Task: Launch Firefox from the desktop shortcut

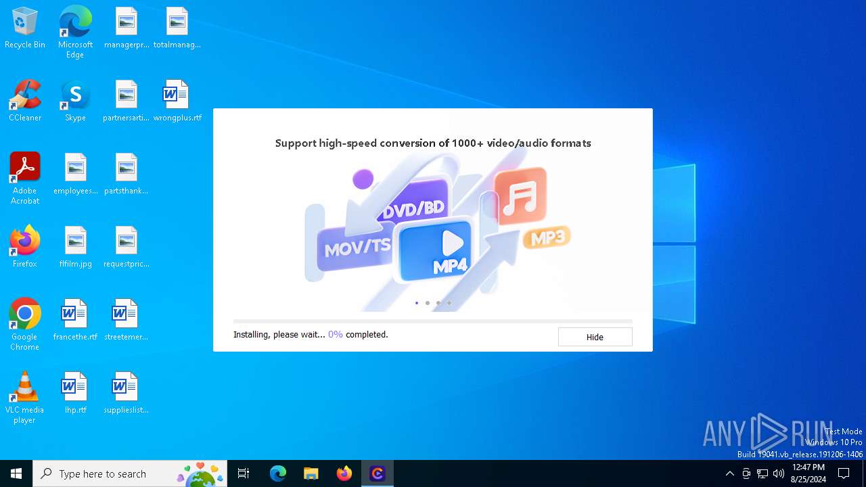Action: click(x=25, y=248)
